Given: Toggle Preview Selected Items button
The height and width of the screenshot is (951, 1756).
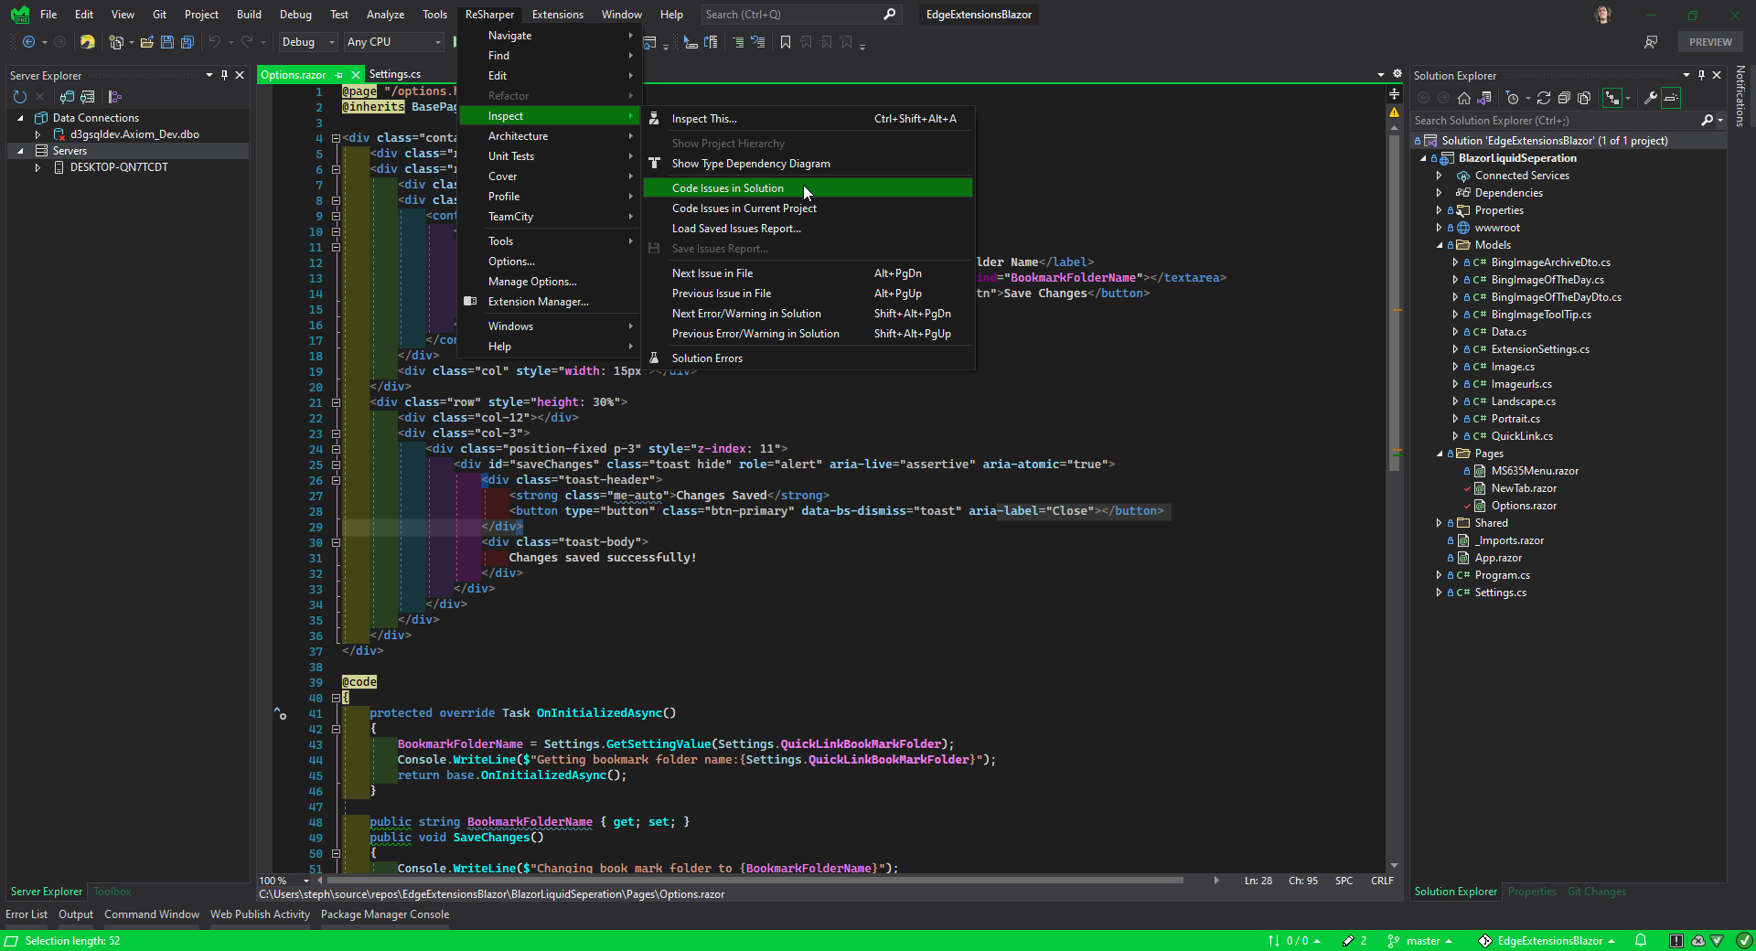Looking at the screenshot, I should pos(1671,98).
